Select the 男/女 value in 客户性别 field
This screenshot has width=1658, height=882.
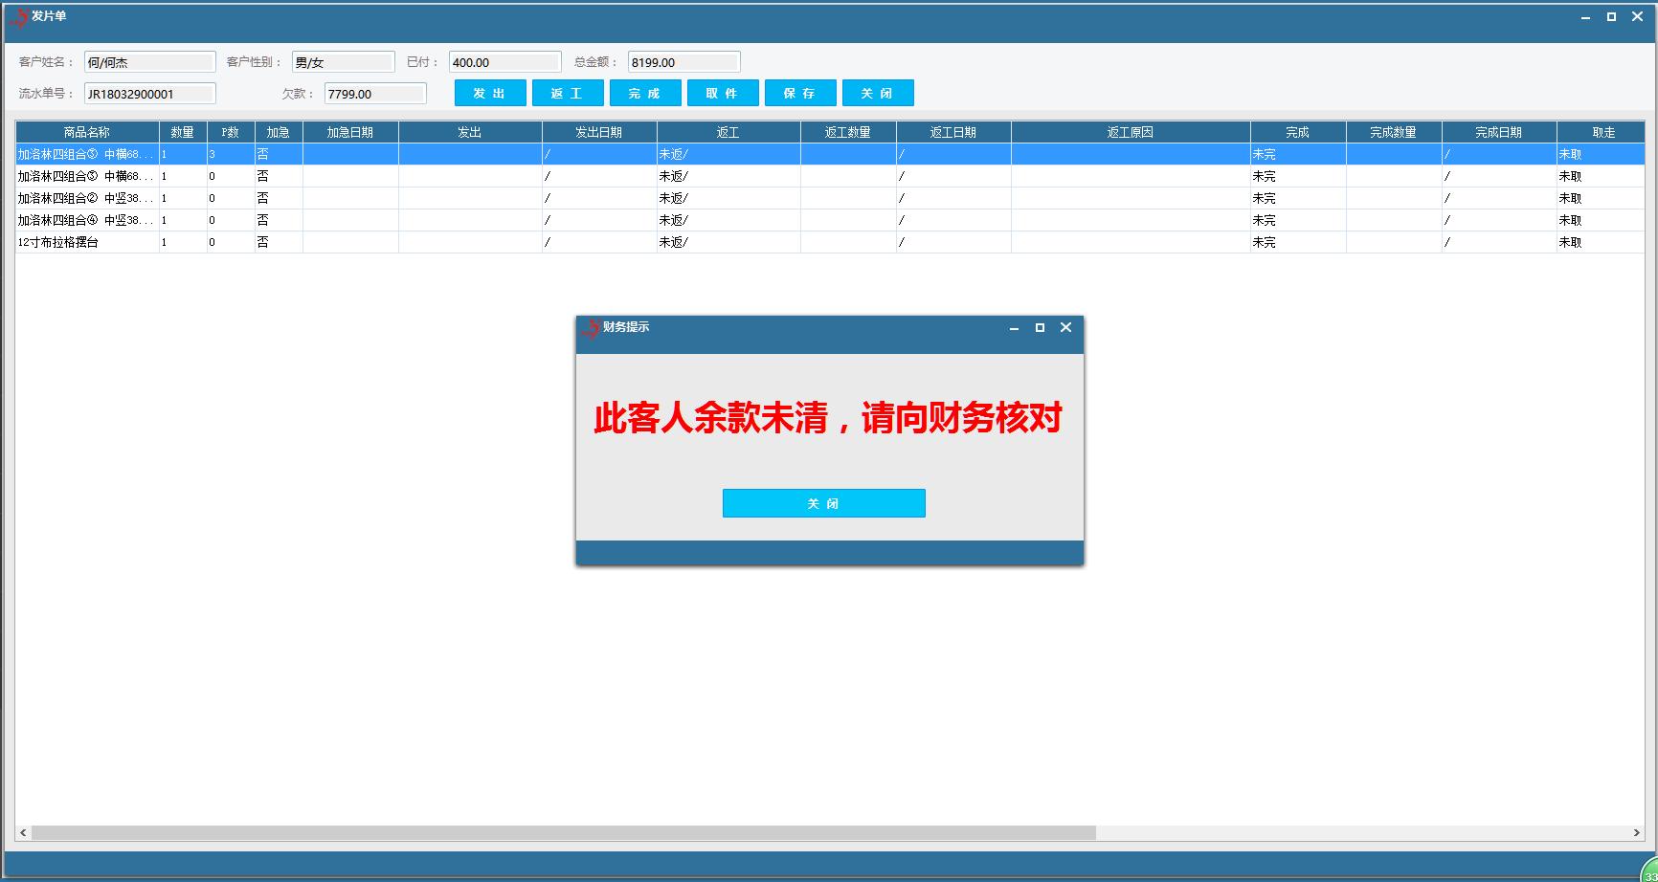[343, 61]
